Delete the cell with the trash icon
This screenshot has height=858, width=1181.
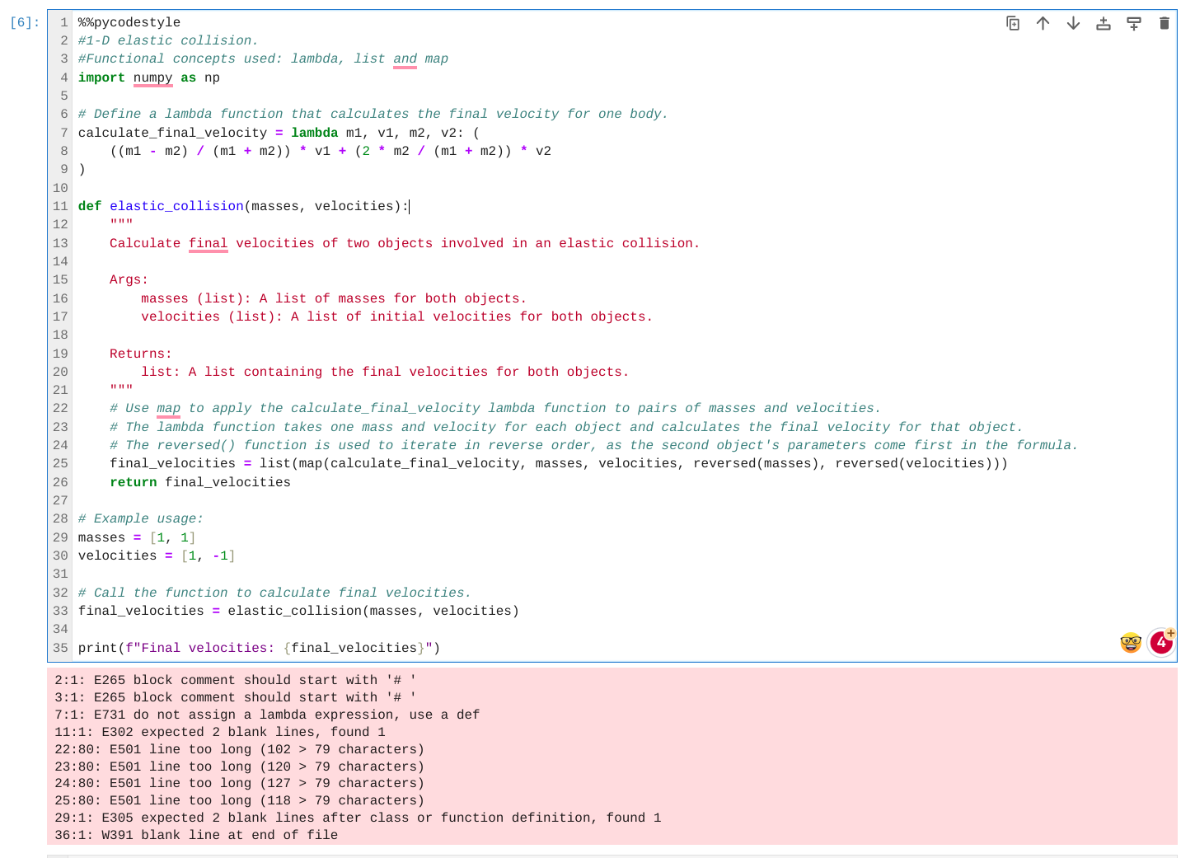coord(1165,23)
